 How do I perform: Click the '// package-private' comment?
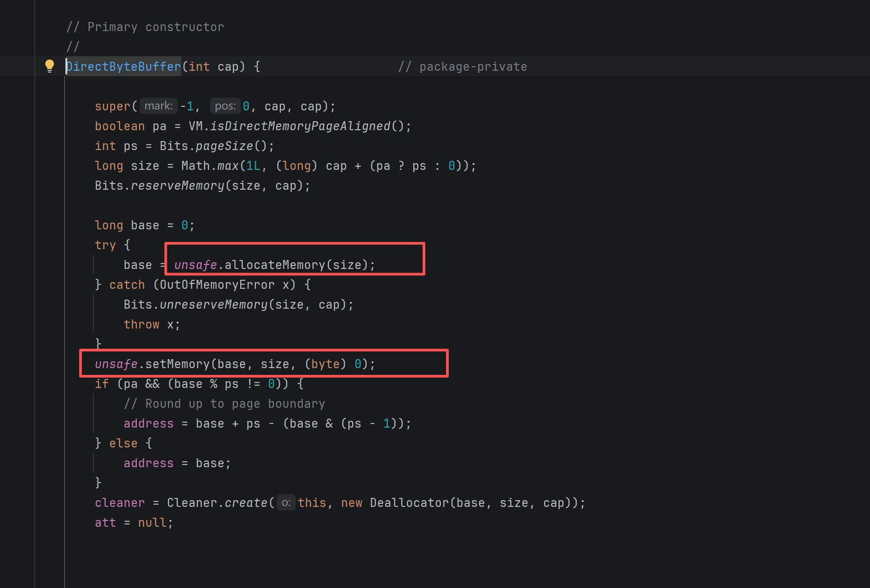[x=462, y=67]
